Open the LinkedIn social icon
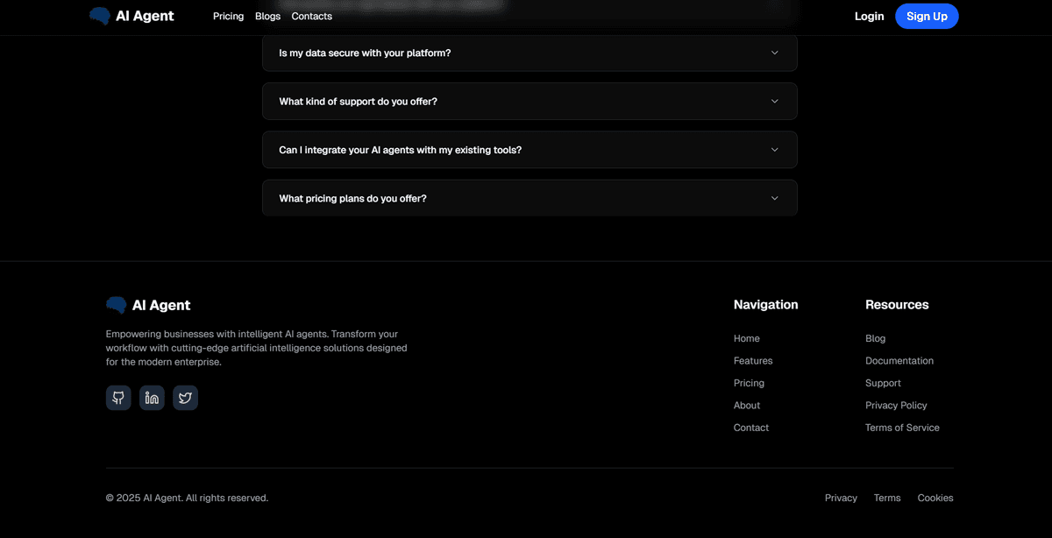This screenshot has width=1052, height=538. point(152,398)
